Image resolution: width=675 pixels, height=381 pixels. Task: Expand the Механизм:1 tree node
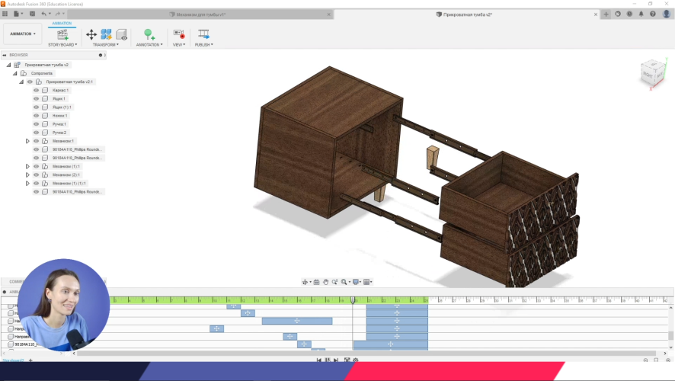27,141
